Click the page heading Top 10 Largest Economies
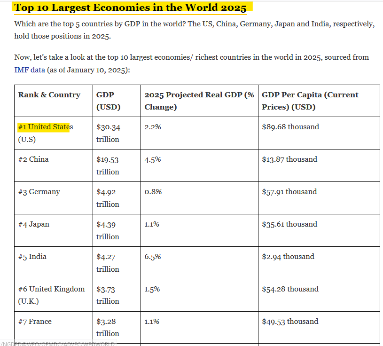Image resolution: width=383 pixels, height=346 pixels. (130, 8)
